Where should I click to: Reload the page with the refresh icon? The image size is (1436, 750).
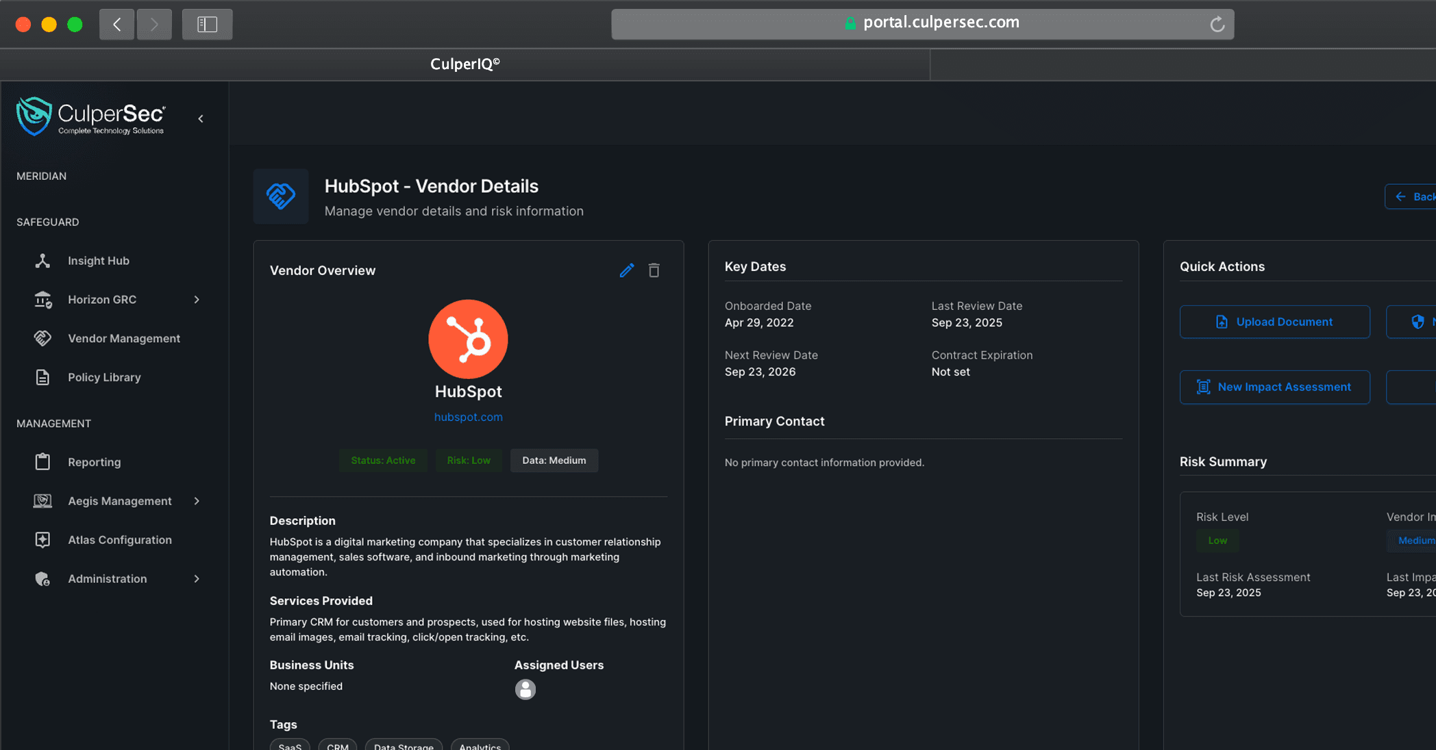click(1217, 25)
